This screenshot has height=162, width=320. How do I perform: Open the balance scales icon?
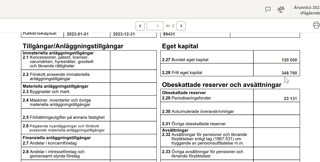281,9
